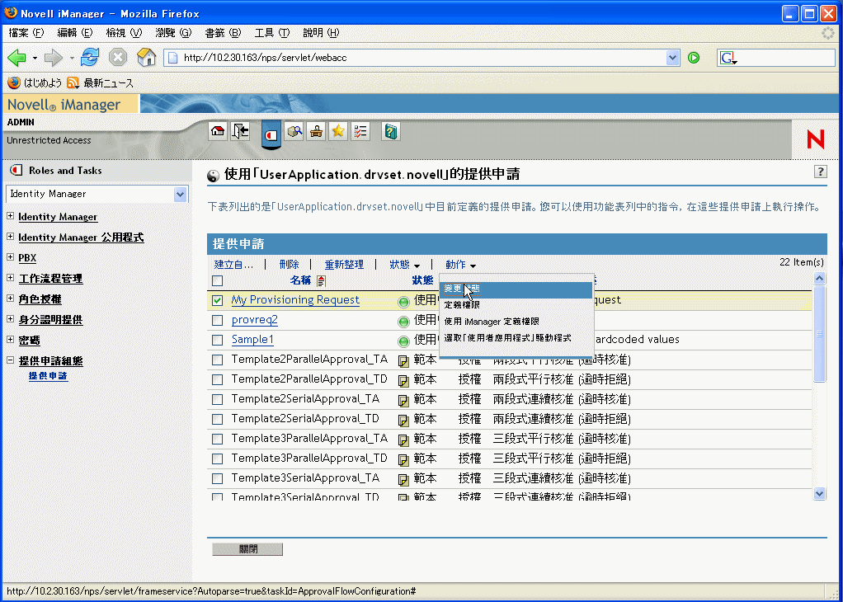Check the provreq2 checkbox
The height and width of the screenshot is (602, 843).
click(x=217, y=320)
